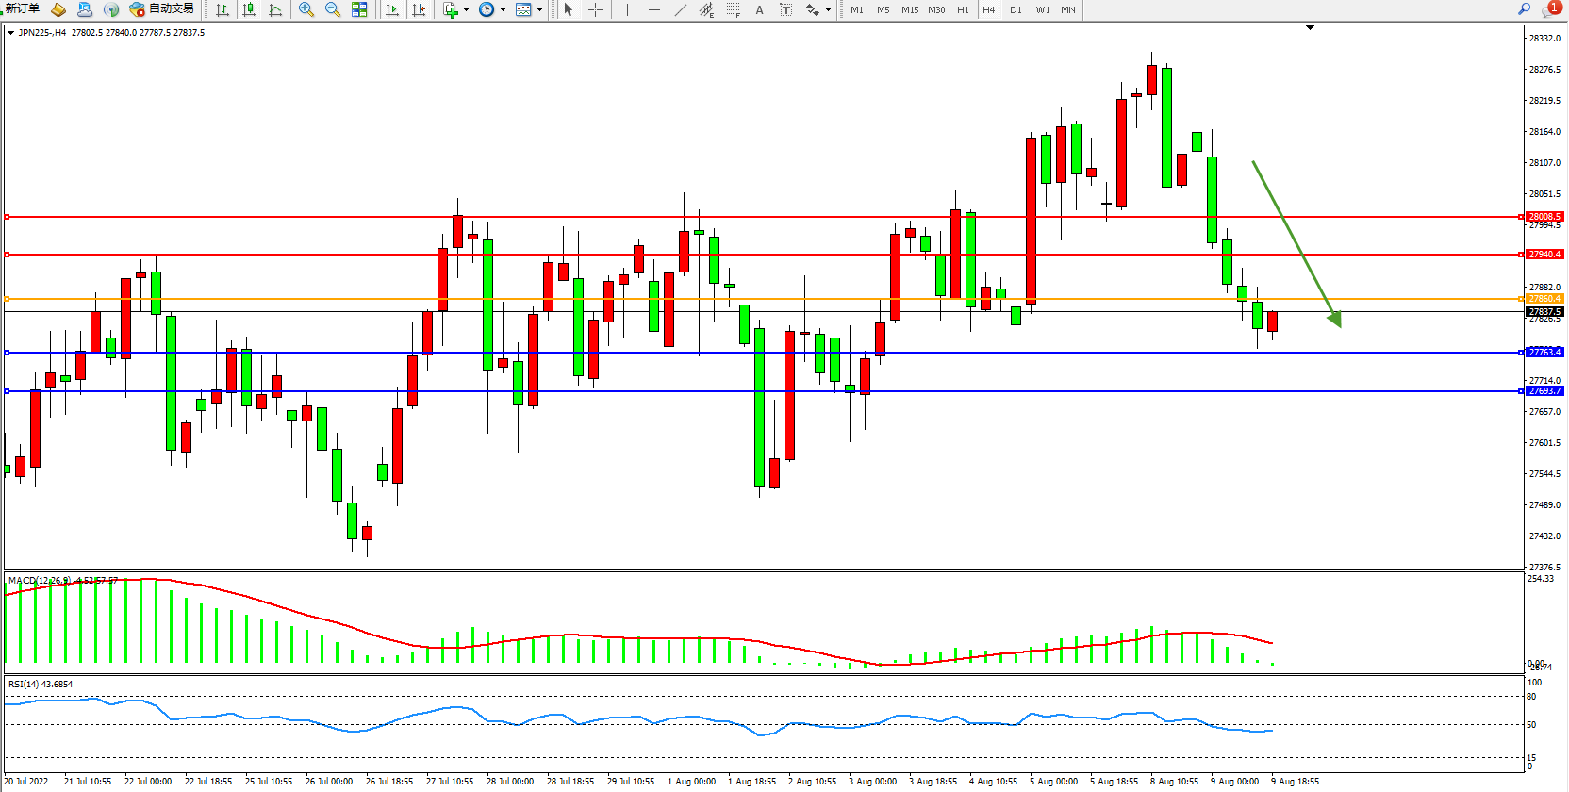
Task: Switch chart to candlestick mode
Action: coord(249,9)
